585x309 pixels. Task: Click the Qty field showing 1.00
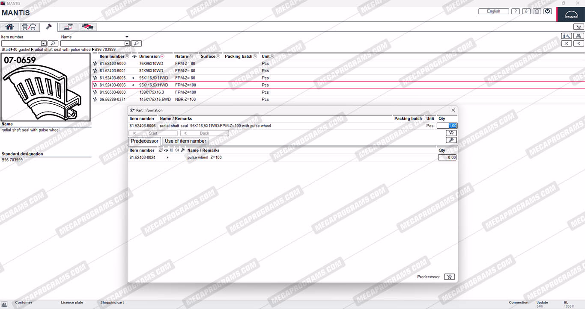coord(447,126)
